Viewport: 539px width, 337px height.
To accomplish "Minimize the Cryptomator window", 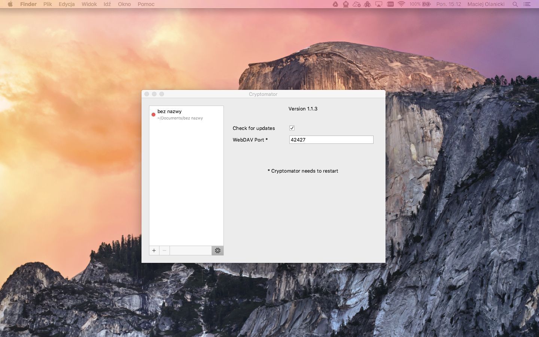I will pyautogui.click(x=154, y=94).
